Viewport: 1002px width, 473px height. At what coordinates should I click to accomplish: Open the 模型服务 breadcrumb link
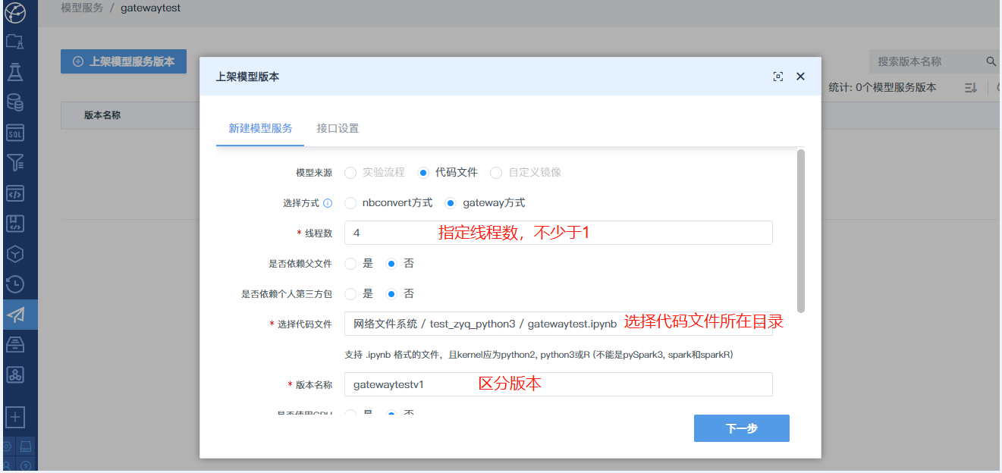click(x=81, y=8)
